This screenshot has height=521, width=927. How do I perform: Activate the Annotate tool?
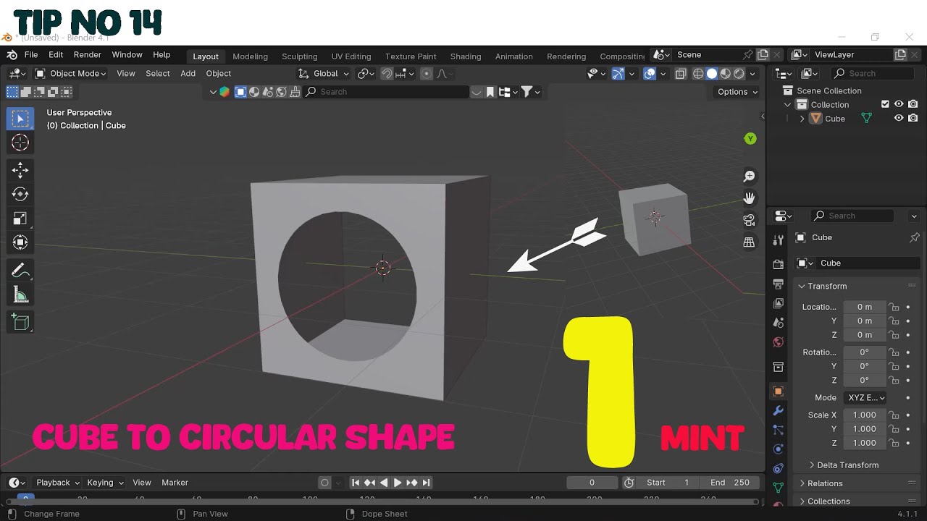pyautogui.click(x=20, y=271)
